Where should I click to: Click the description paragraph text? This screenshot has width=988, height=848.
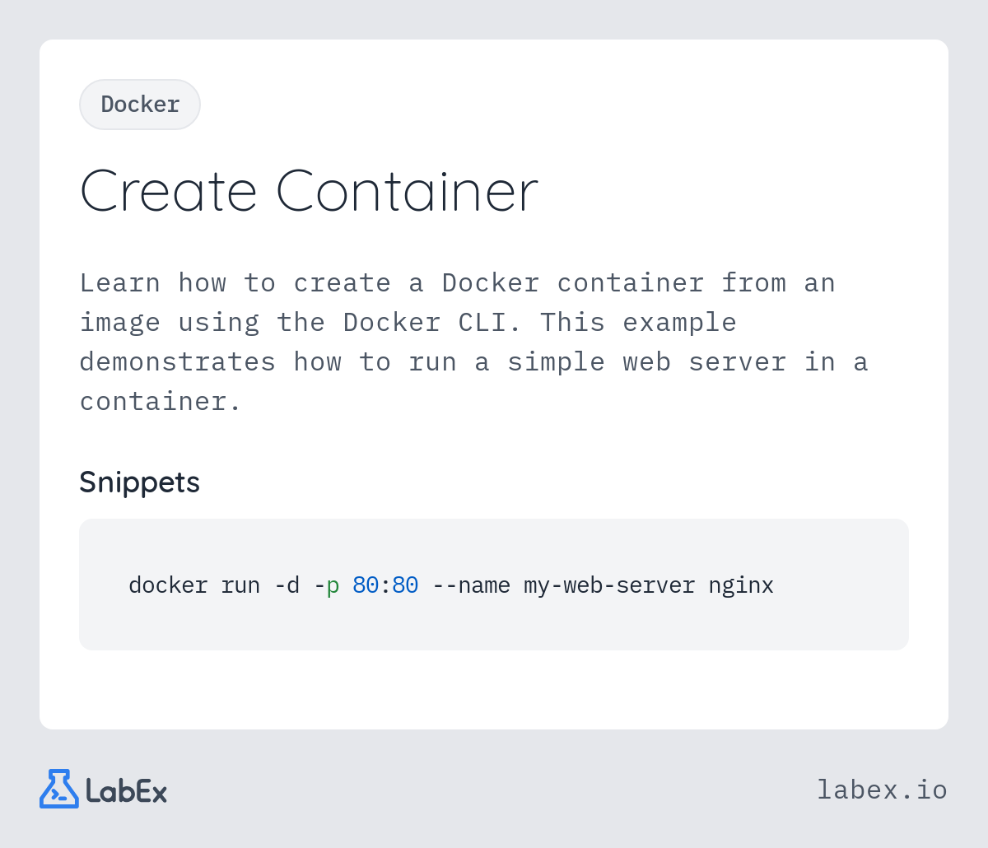coord(474,342)
